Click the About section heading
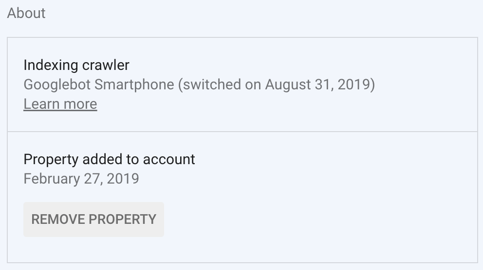 coord(26,13)
